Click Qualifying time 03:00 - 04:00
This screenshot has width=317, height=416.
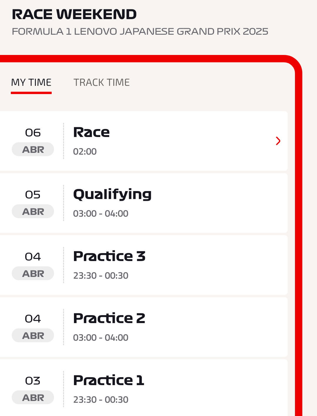[x=101, y=213]
